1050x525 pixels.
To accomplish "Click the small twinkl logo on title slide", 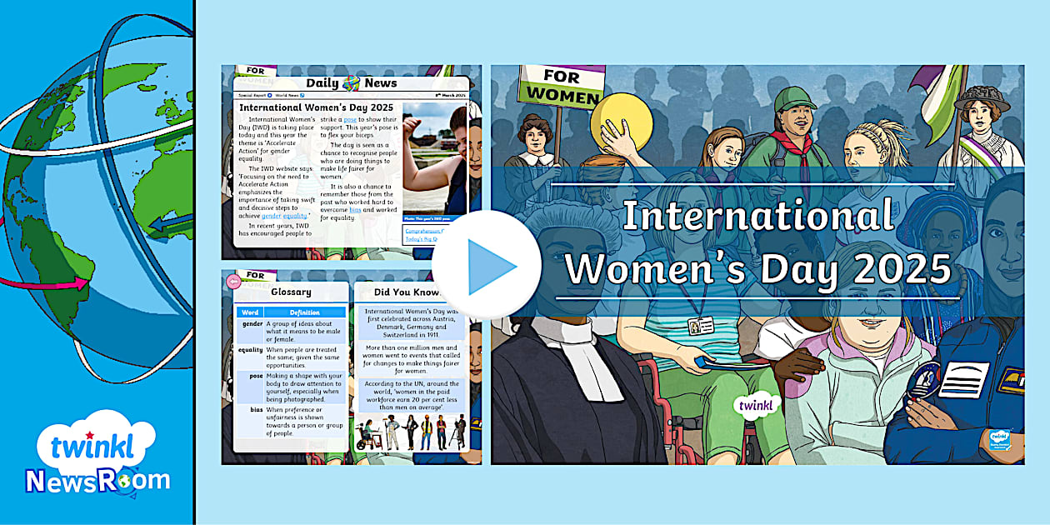I will coord(757,406).
